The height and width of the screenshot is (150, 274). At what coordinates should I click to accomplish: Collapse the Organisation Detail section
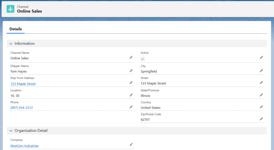[11, 131]
